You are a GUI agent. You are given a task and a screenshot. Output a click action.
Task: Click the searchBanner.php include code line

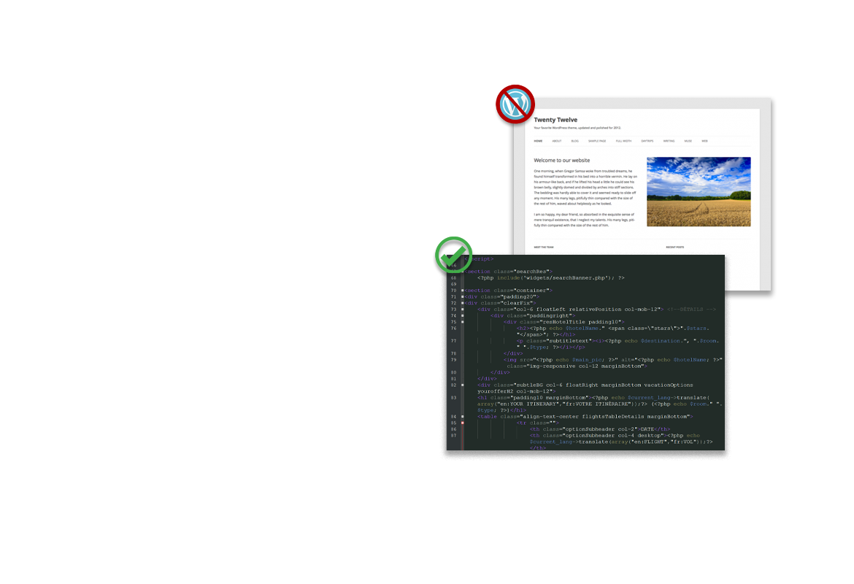coord(551,278)
